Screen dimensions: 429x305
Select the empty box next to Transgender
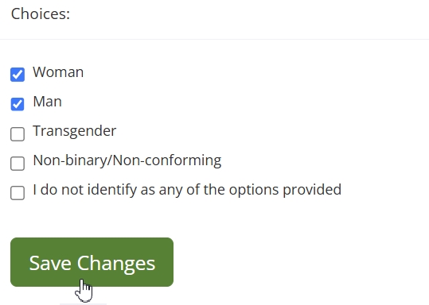pyautogui.click(x=18, y=133)
